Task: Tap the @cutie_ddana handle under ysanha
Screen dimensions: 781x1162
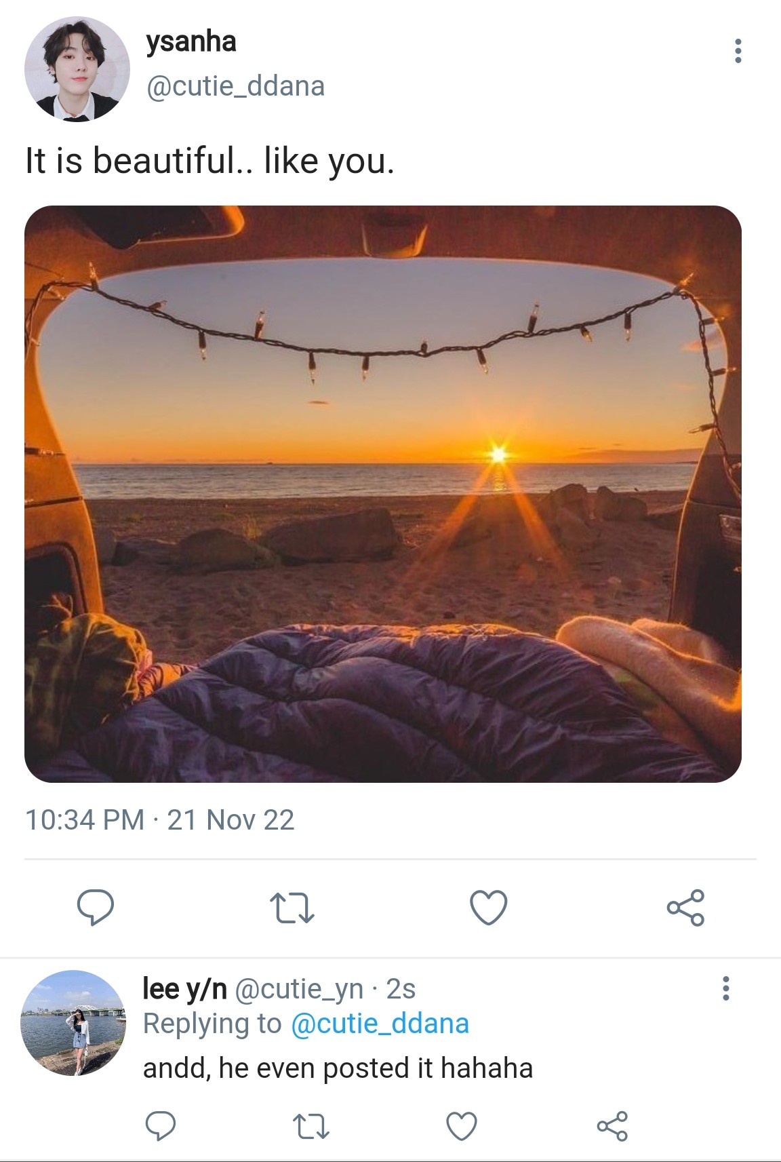Action: pos(235,86)
